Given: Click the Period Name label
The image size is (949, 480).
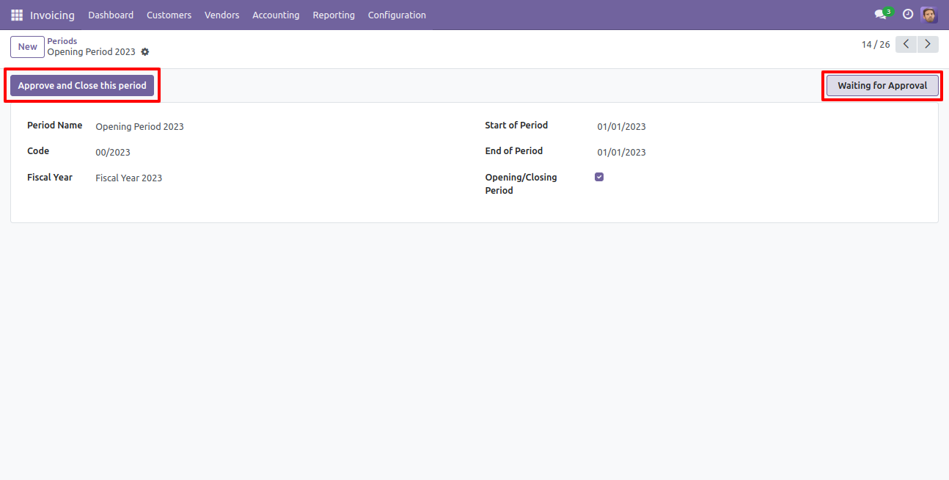Looking at the screenshot, I should pyautogui.click(x=55, y=126).
